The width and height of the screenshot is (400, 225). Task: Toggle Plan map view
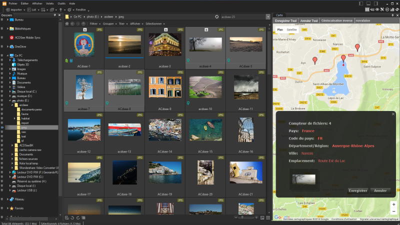[280, 29]
